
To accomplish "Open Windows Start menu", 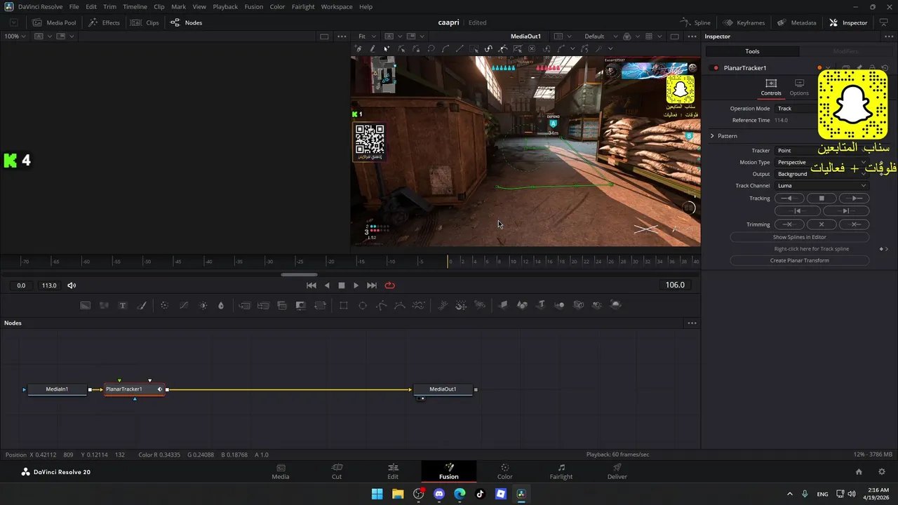I will click(377, 494).
